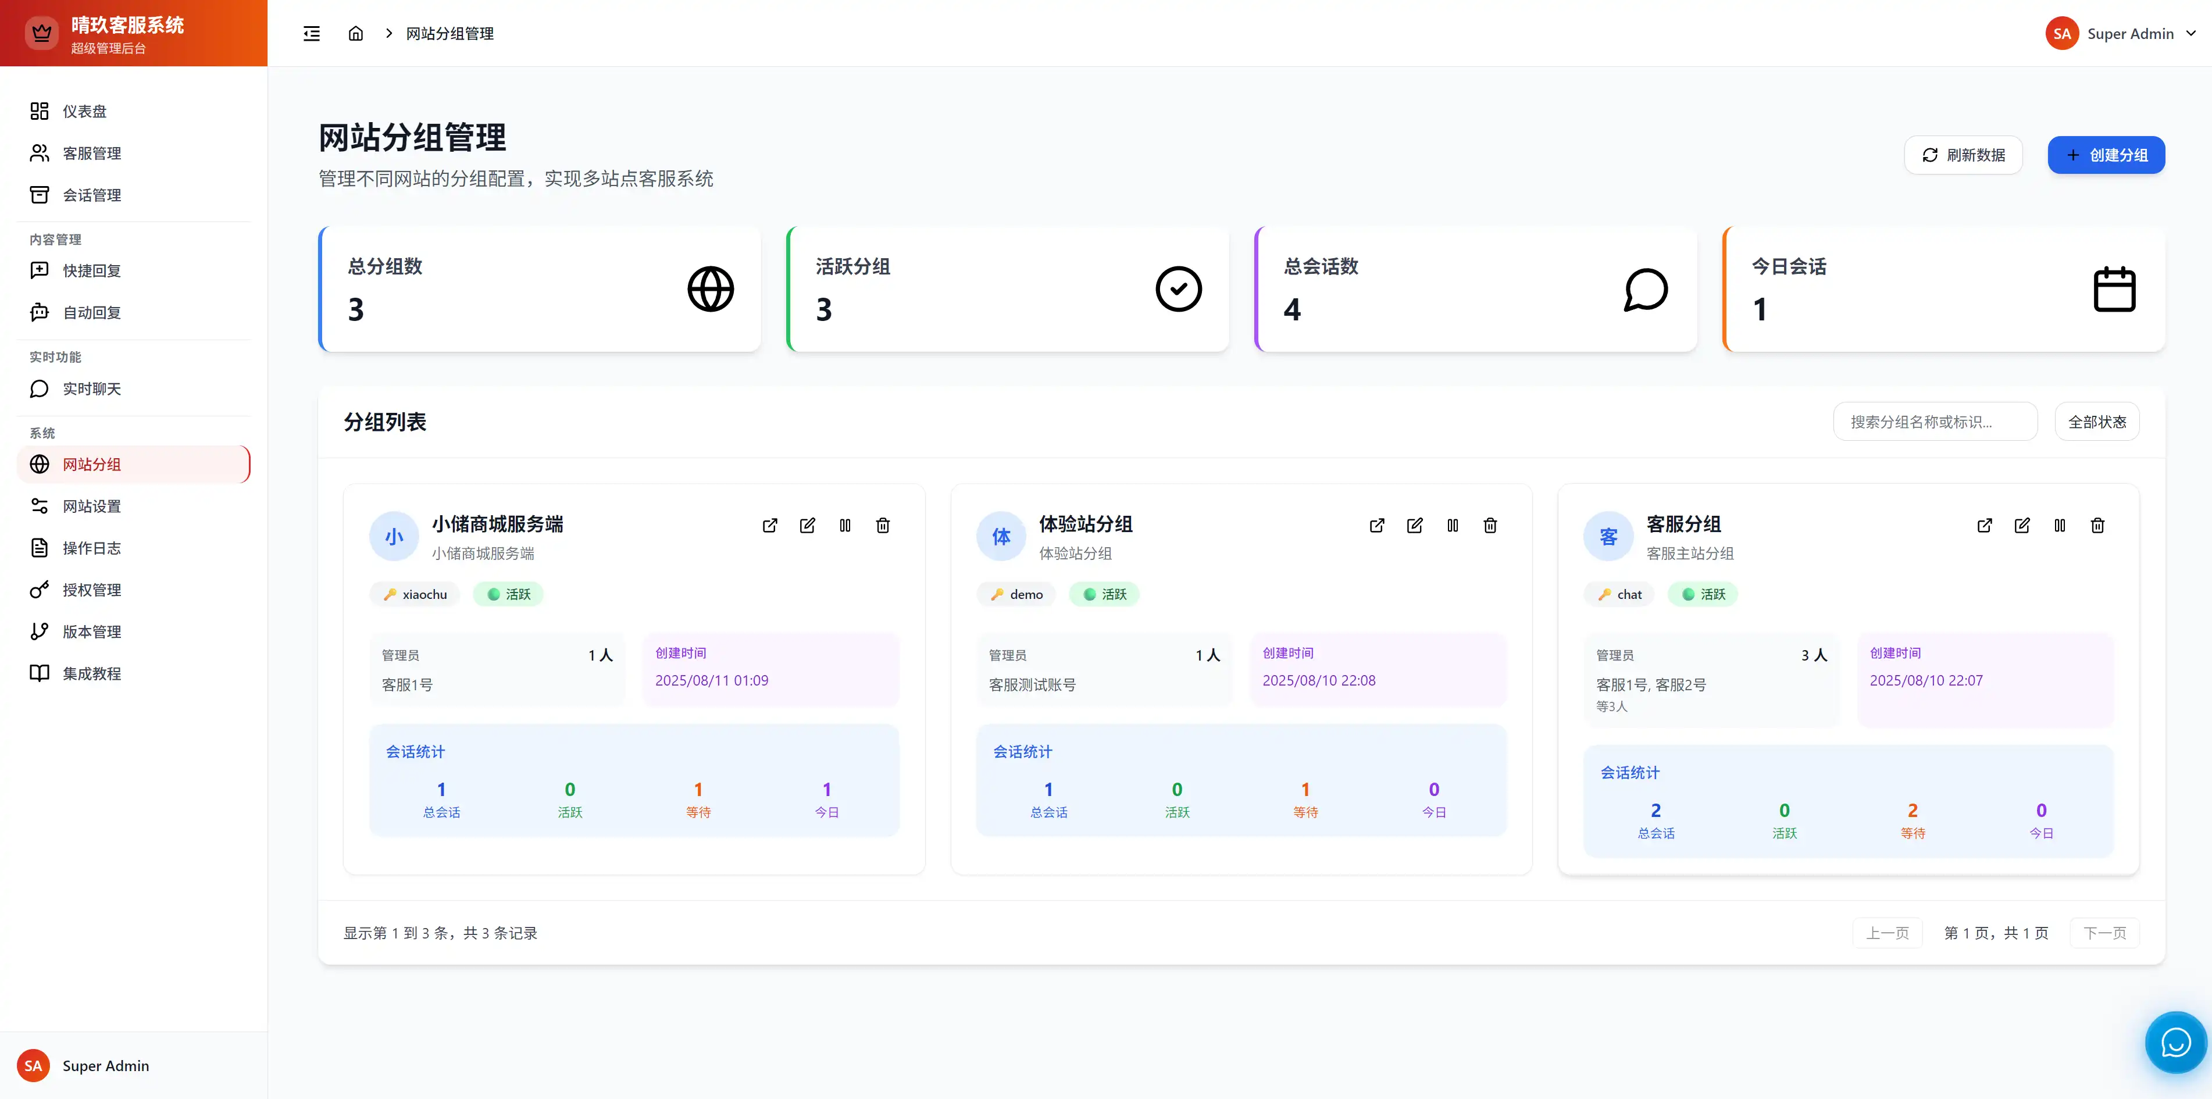Pause the 客服分组 group
Screen dimensions: 2212x1099
tap(2059, 526)
